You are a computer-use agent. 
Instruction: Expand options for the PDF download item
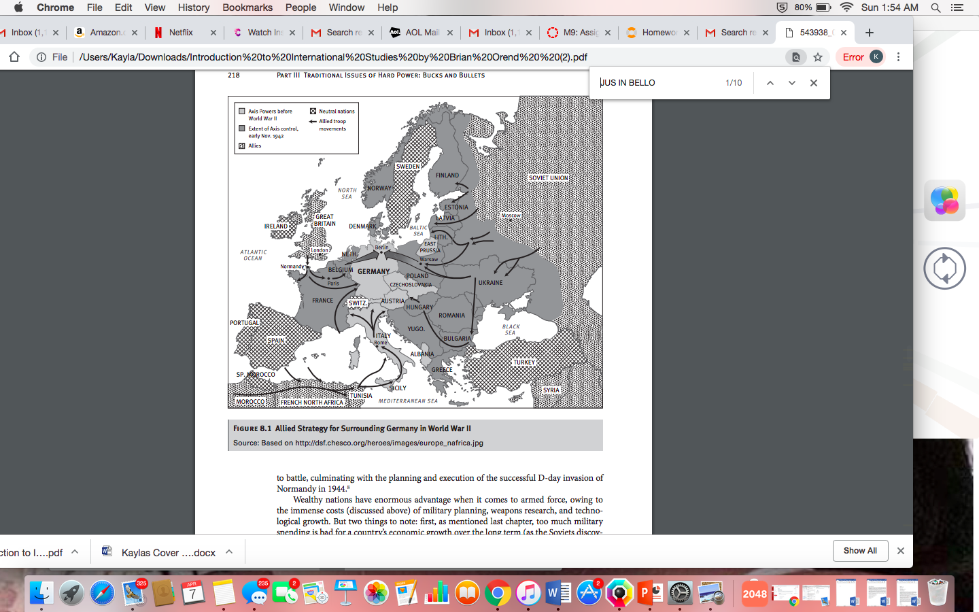tap(75, 552)
